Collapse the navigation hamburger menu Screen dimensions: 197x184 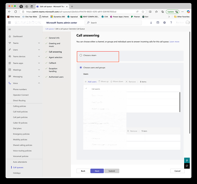[x=9, y=29]
